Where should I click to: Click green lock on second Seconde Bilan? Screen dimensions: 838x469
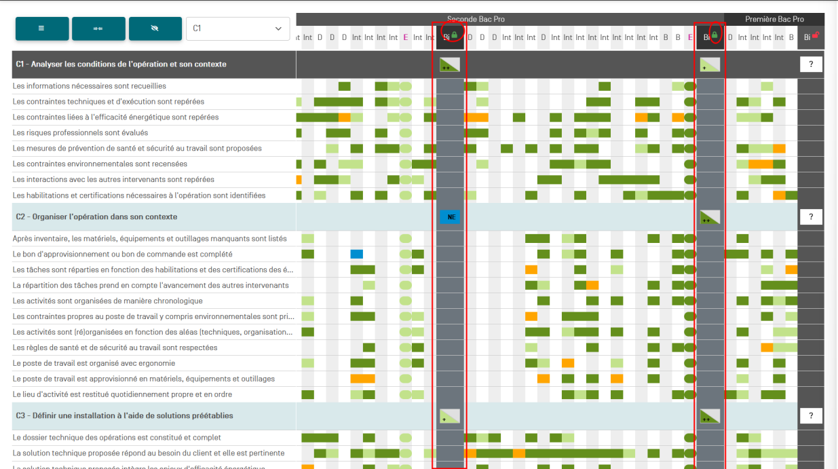[715, 34]
